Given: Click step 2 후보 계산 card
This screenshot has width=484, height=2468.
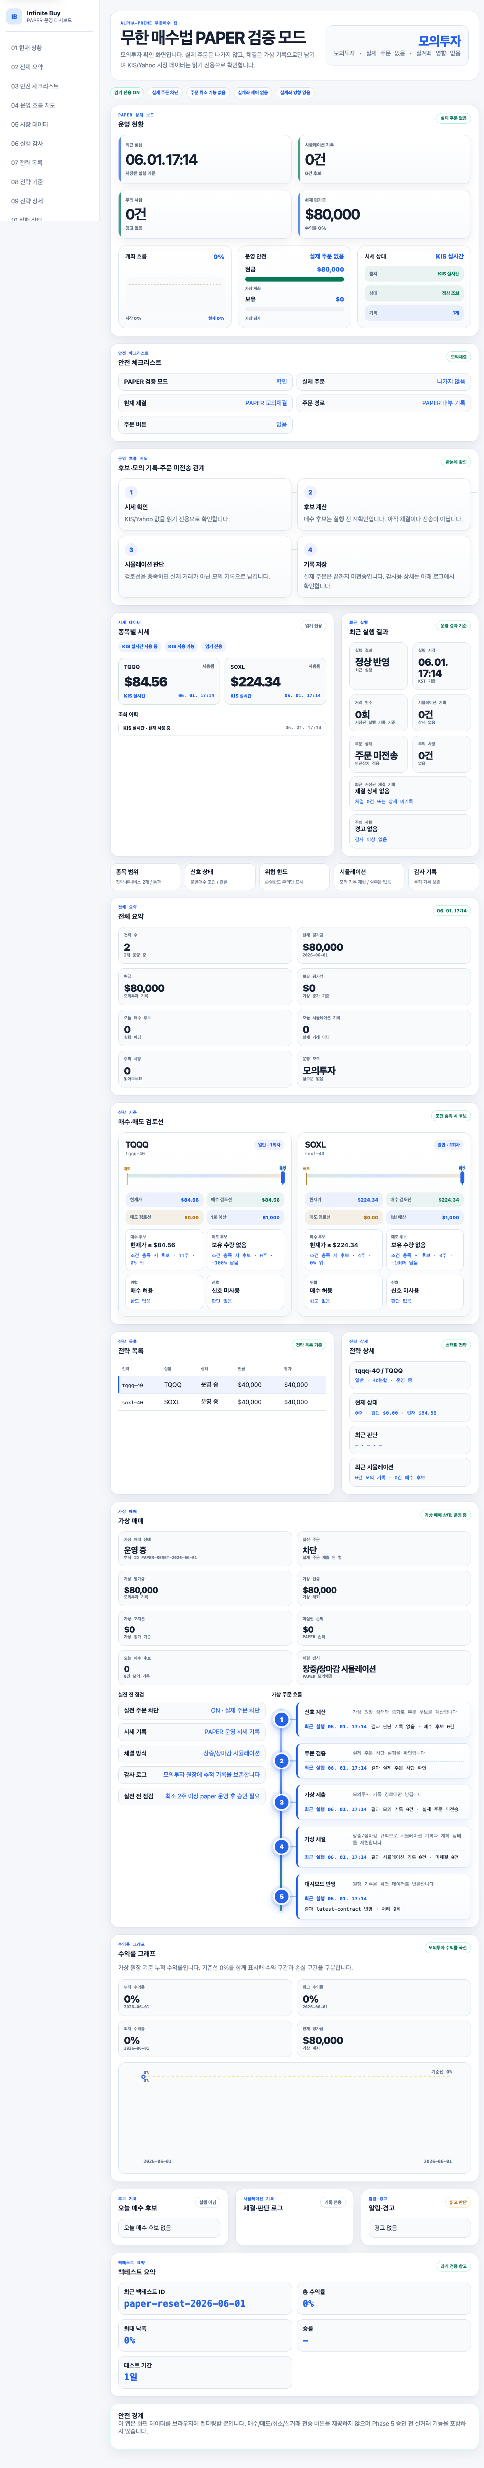Looking at the screenshot, I should click(x=383, y=505).
